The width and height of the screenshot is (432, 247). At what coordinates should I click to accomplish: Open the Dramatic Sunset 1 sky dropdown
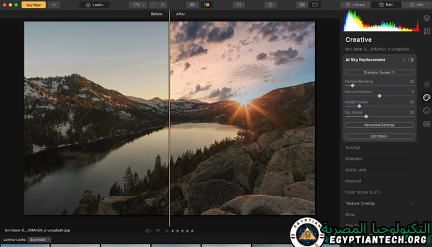click(x=379, y=72)
